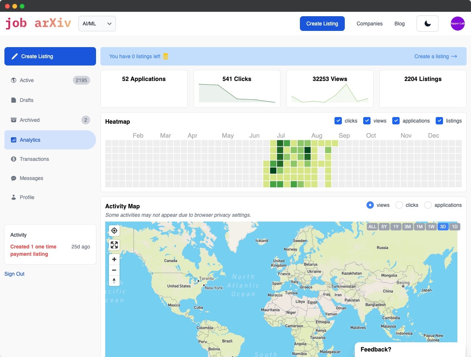This screenshot has height=357, width=471.
Task: Open the Blog link
Action: 400,24
